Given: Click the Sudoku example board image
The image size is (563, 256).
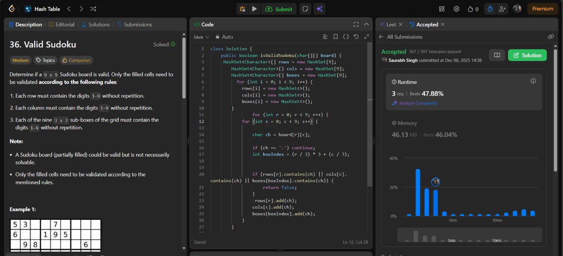Looking at the screenshot, I should point(55,236).
